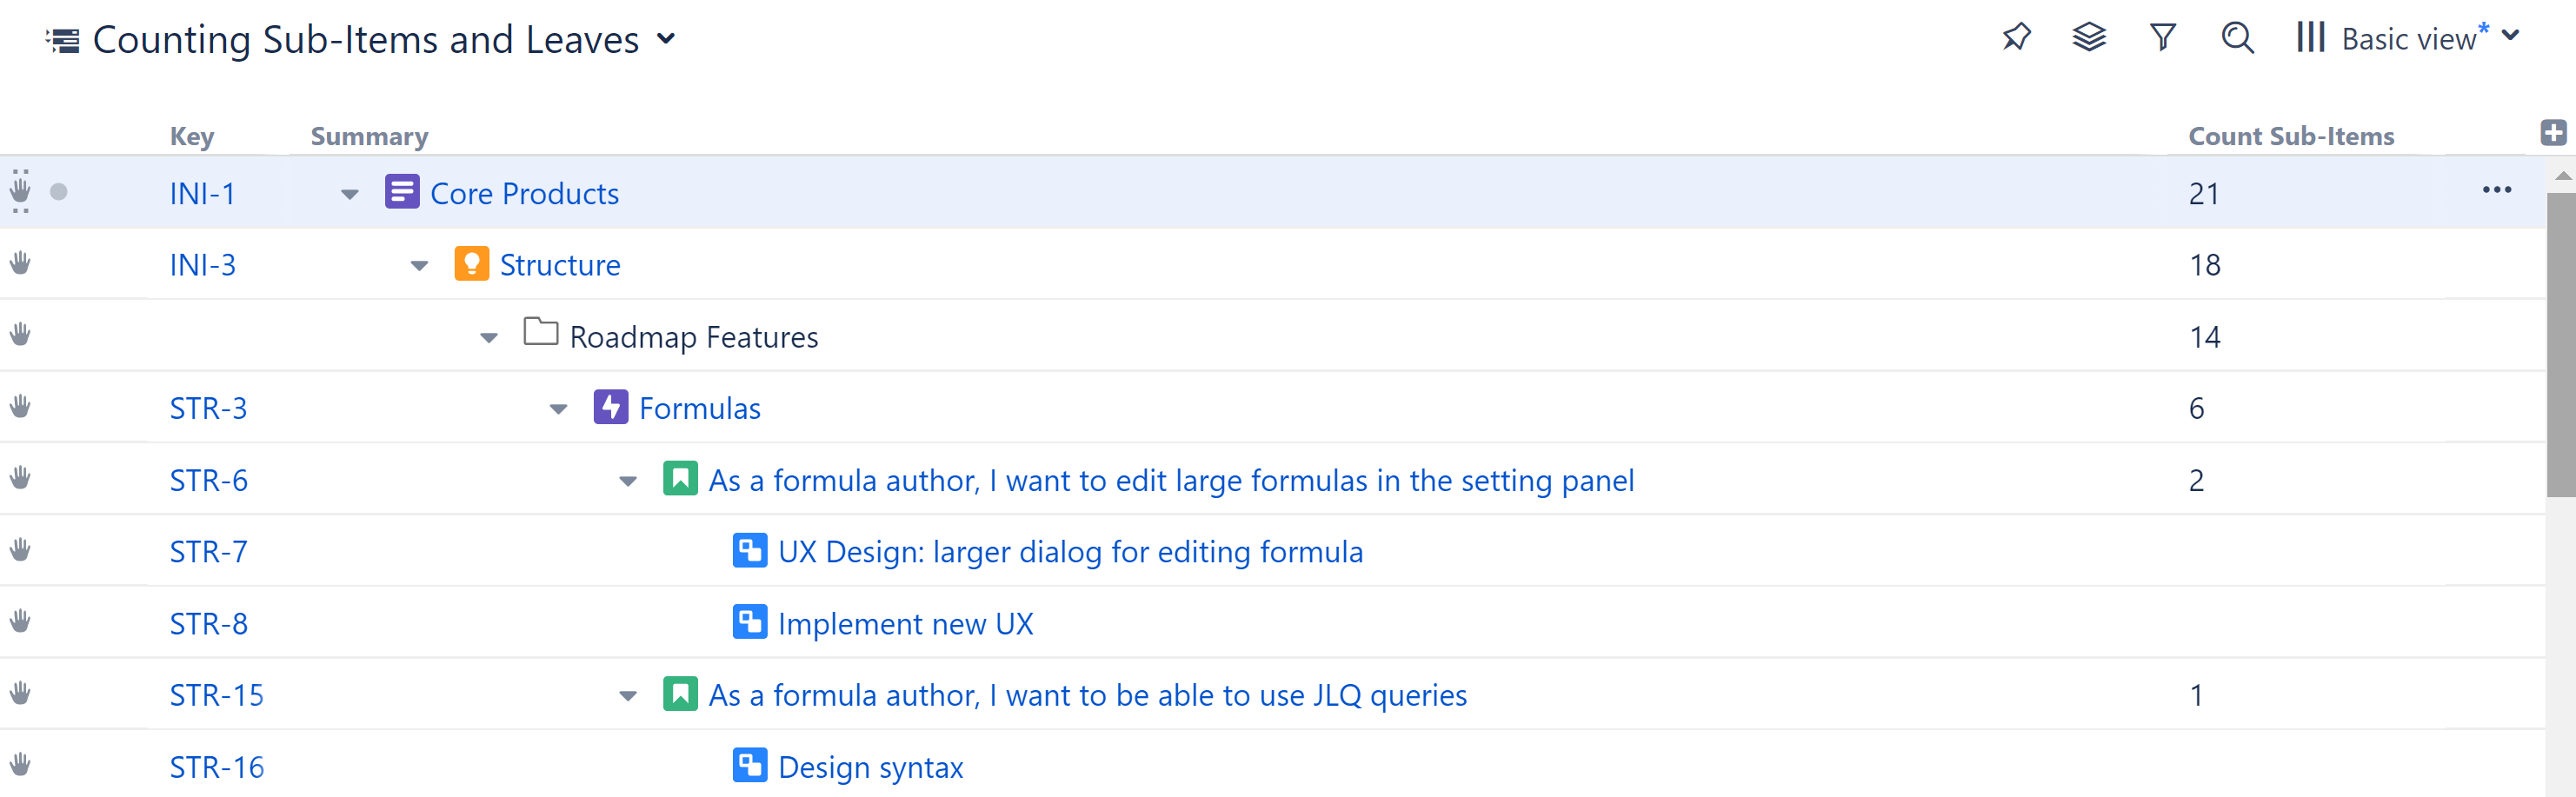This screenshot has height=797, width=2576.
Task: Open the row actions menu for INI-1
Action: coord(2498,190)
